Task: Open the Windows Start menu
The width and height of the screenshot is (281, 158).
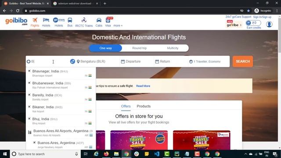Action: tap(5, 154)
